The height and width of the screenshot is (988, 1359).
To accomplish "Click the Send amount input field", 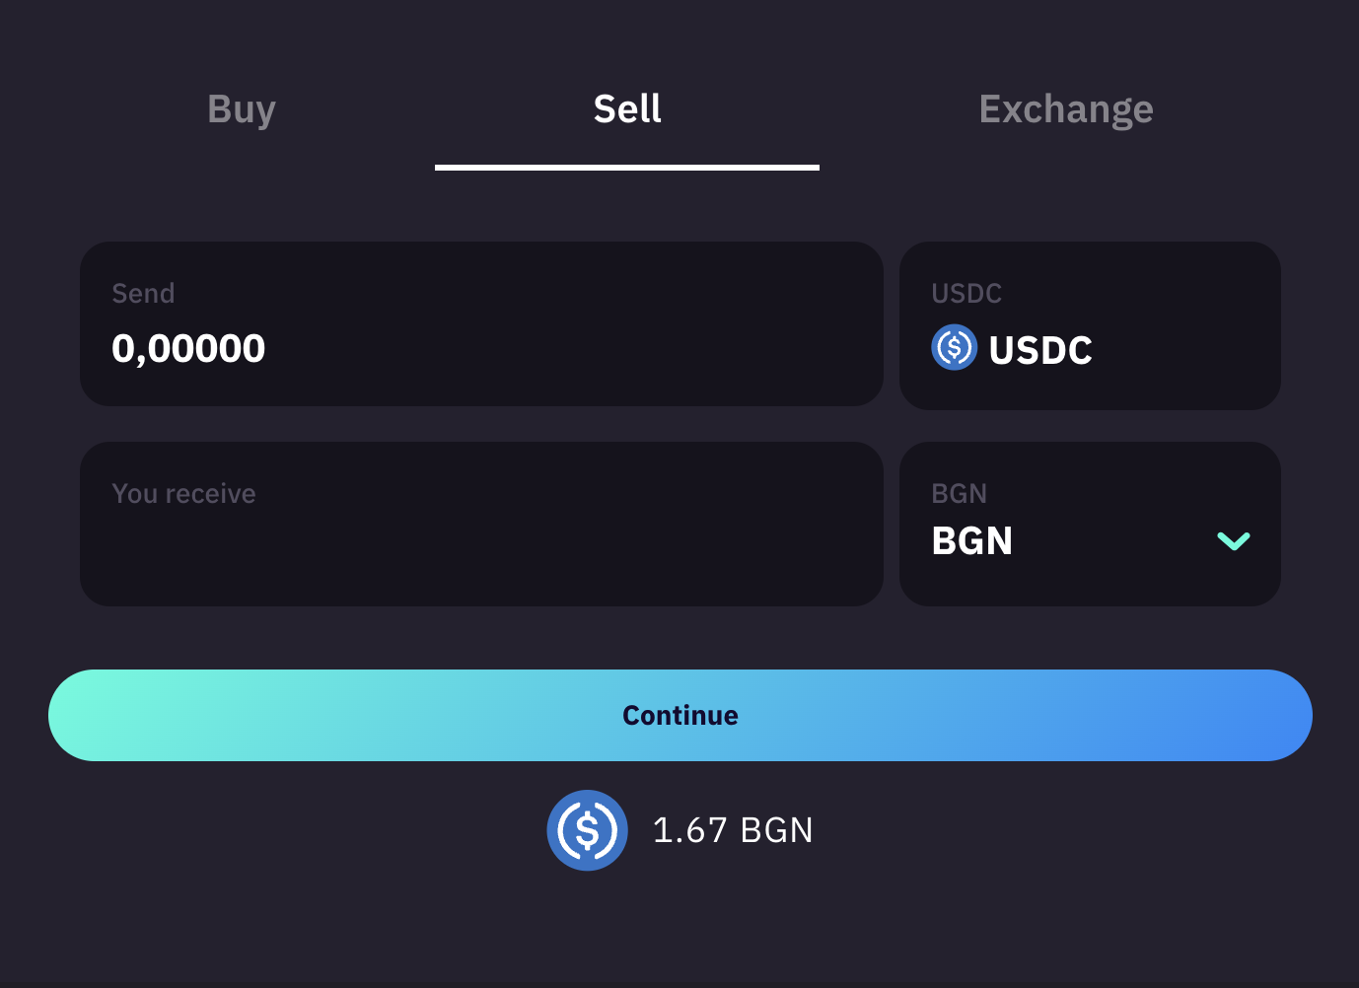I will coord(481,323).
